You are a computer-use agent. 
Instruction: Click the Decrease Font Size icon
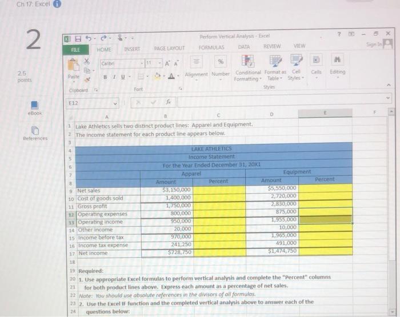(176, 63)
